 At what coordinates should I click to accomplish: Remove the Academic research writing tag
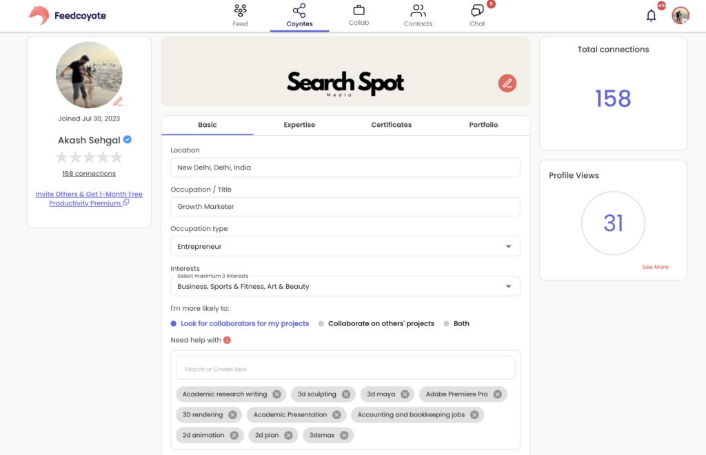tap(276, 394)
